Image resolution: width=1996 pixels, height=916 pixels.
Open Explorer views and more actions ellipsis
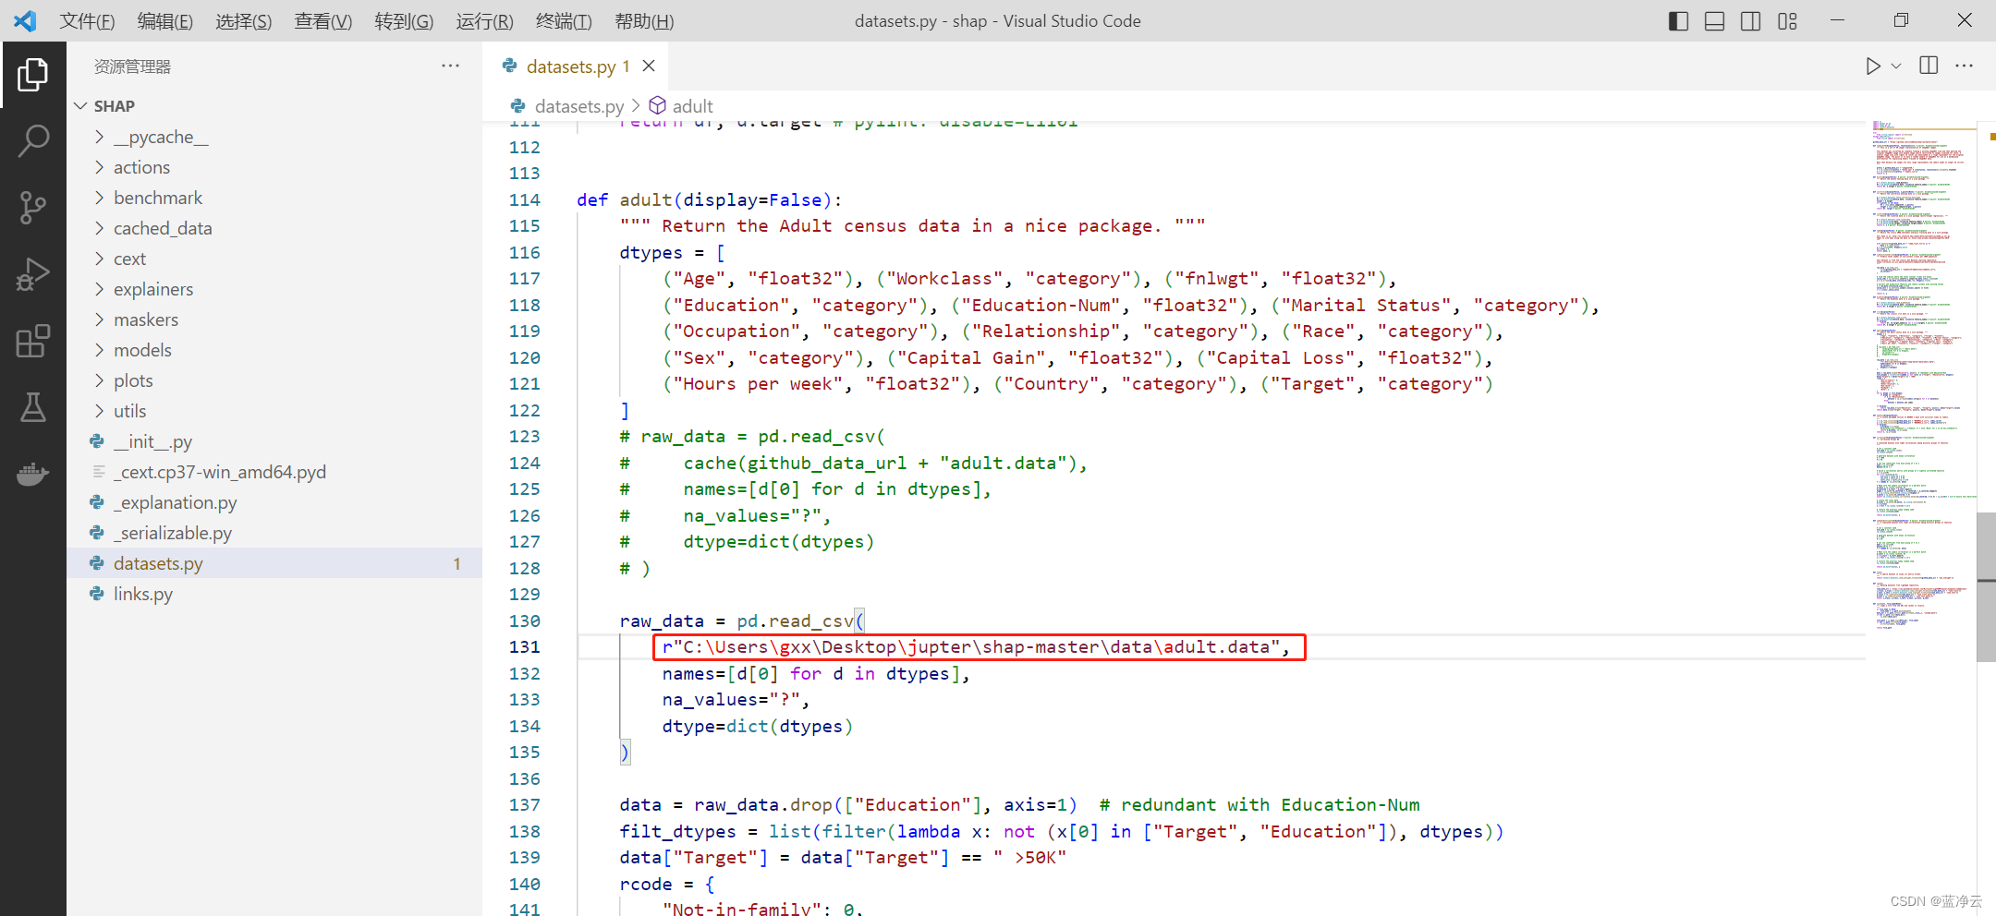pyautogui.click(x=451, y=66)
